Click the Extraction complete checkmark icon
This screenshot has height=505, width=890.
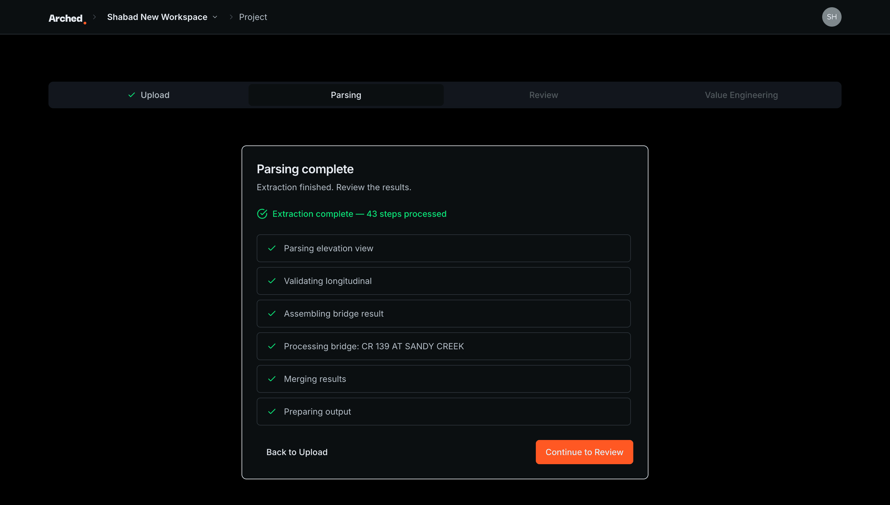click(262, 214)
